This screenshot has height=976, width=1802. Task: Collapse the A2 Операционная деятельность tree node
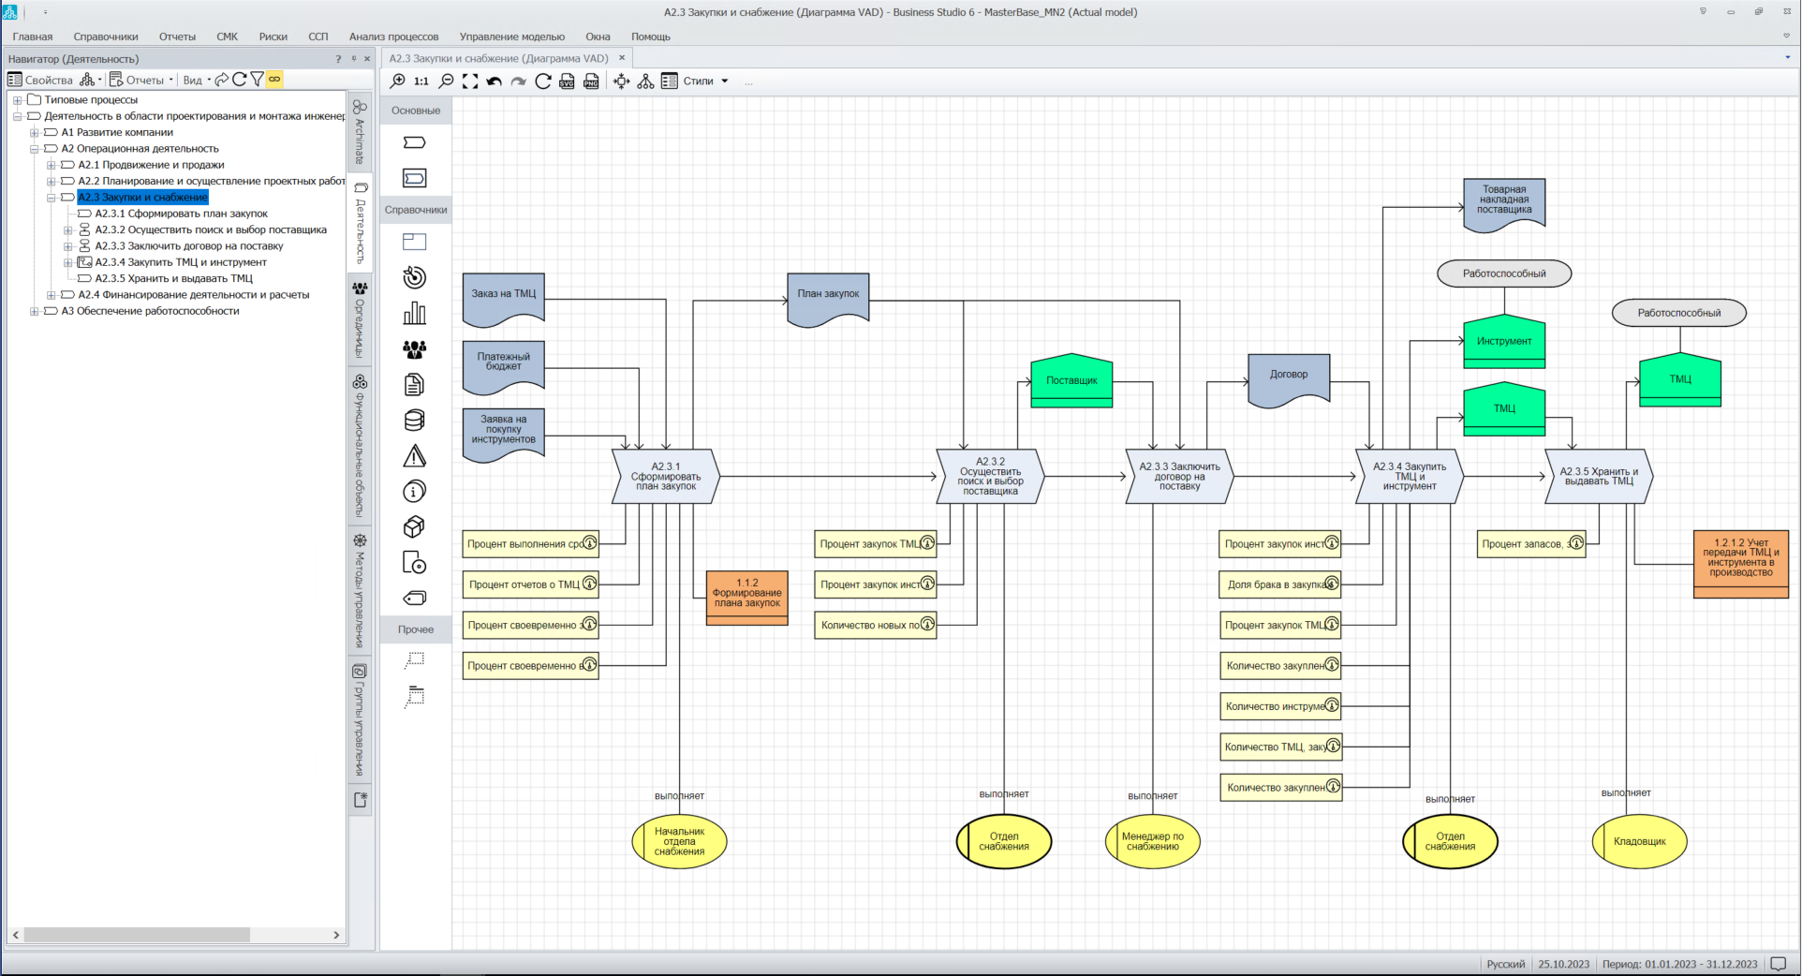point(35,149)
